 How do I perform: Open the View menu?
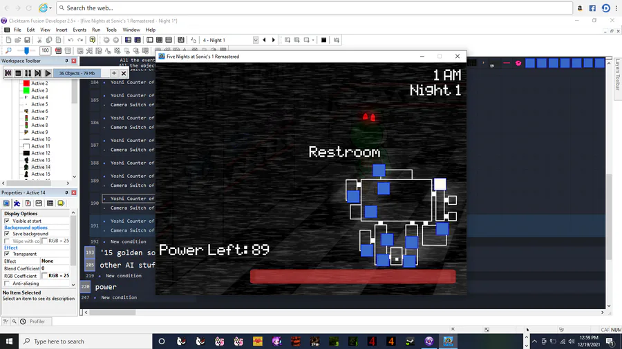[45, 30]
